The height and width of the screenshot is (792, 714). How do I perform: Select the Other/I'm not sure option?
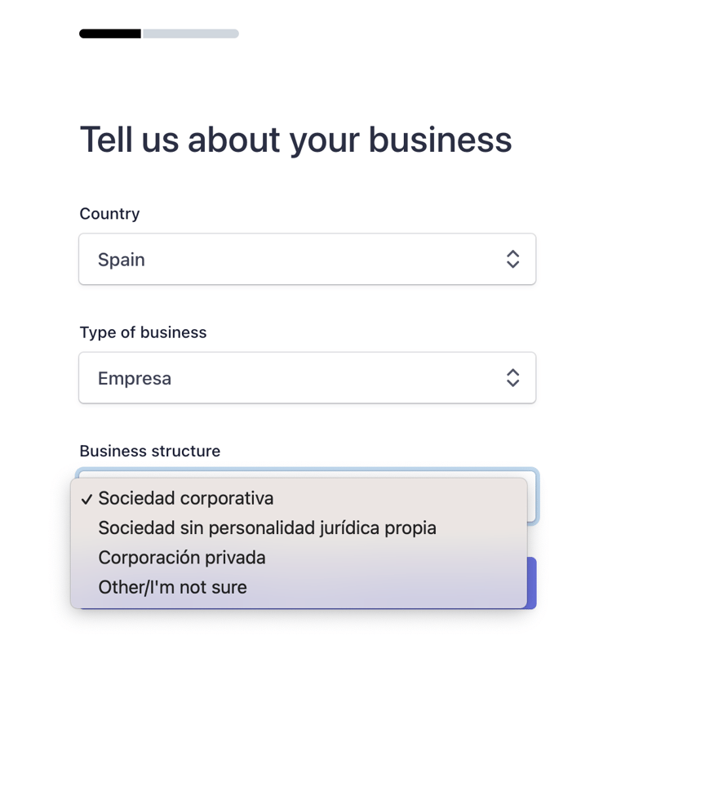pyautogui.click(x=172, y=587)
